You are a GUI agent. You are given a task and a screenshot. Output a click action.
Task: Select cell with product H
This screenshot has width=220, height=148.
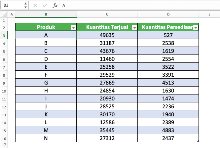point(46,91)
